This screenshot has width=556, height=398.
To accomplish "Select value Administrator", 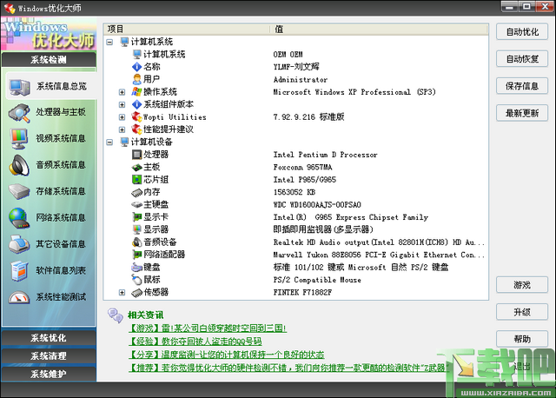I will pyautogui.click(x=301, y=79).
